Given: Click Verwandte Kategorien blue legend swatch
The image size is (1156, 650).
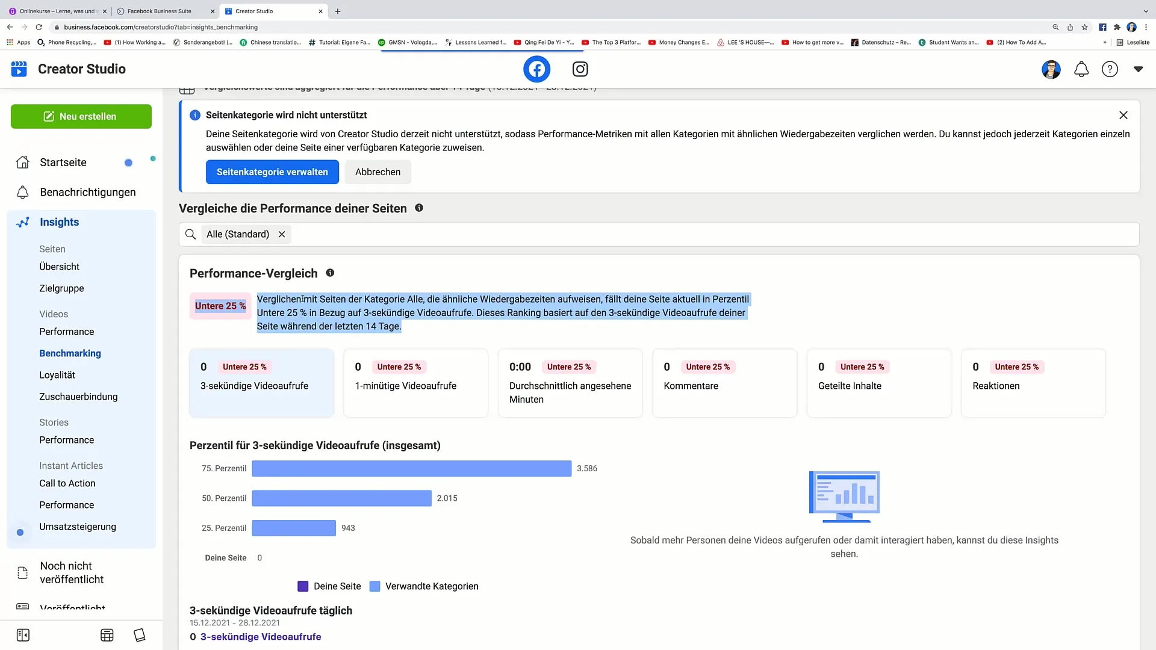Looking at the screenshot, I should pos(374,586).
